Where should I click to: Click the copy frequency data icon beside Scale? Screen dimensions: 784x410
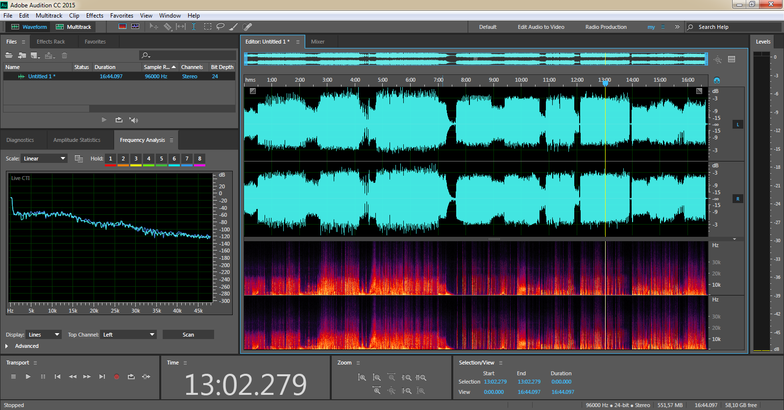[78, 159]
